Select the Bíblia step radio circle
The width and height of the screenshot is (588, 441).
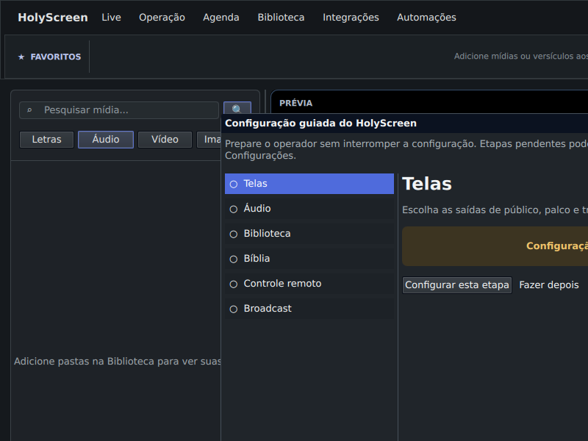[234, 259]
